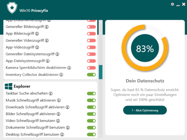
Task: Show info for Taskbar Suche abschalten
Action: point(51,94)
